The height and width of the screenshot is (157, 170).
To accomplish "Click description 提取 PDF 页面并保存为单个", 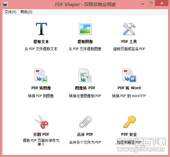I will pyautogui.click(x=41, y=142).
